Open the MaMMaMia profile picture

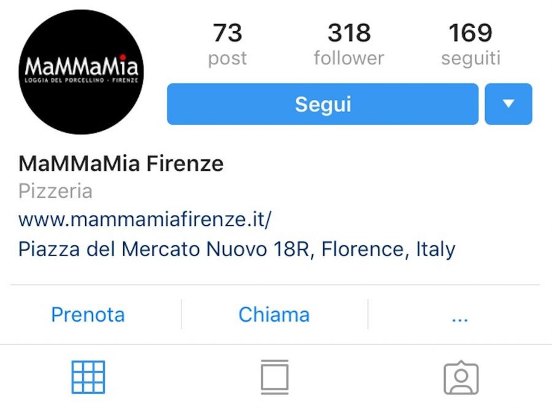(82, 72)
